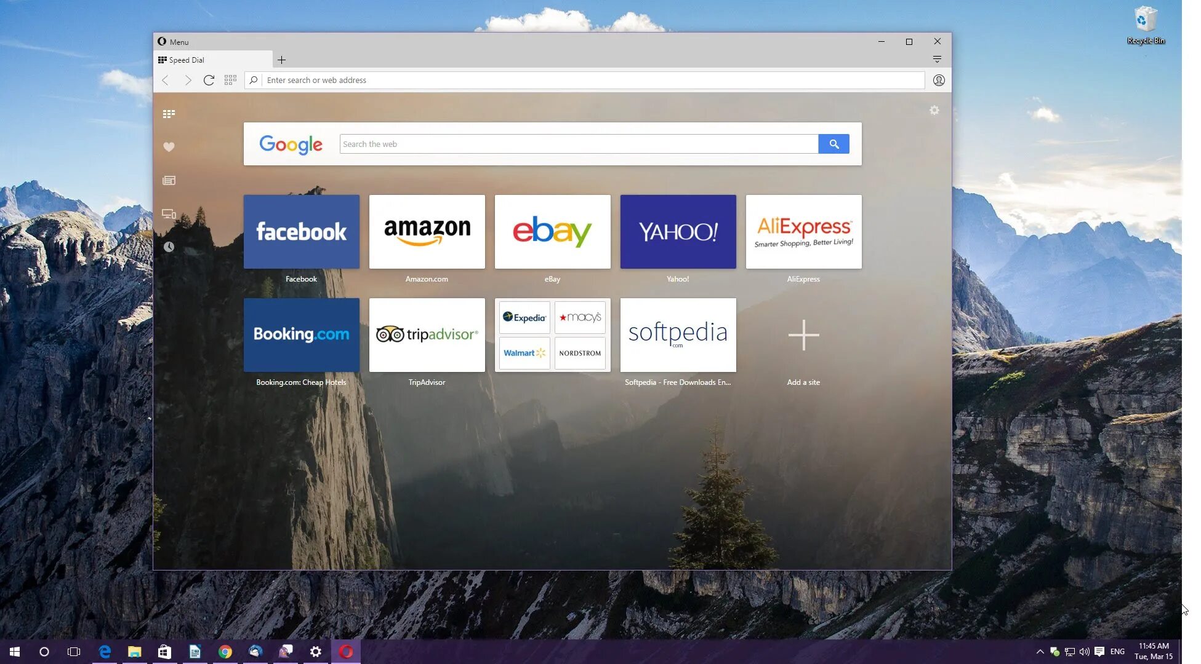This screenshot has width=1201, height=664.
Task: Open News panel in sidebar
Action: (x=169, y=180)
